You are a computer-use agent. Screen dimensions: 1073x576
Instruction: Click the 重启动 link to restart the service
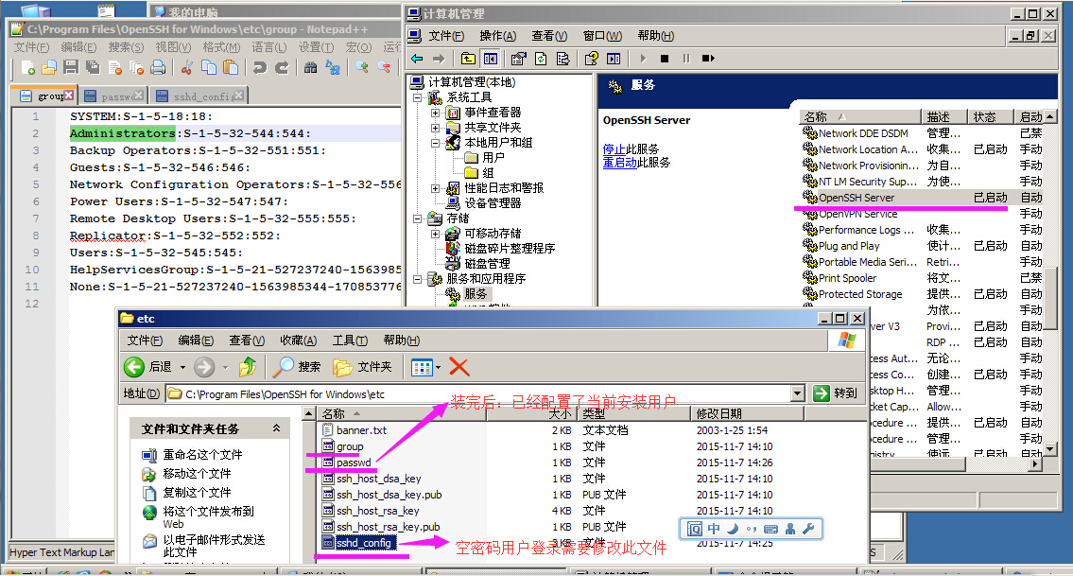click(620, 163)
